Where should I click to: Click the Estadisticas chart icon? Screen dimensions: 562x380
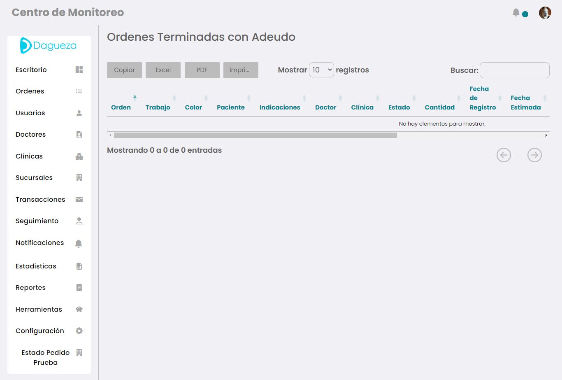79,266
